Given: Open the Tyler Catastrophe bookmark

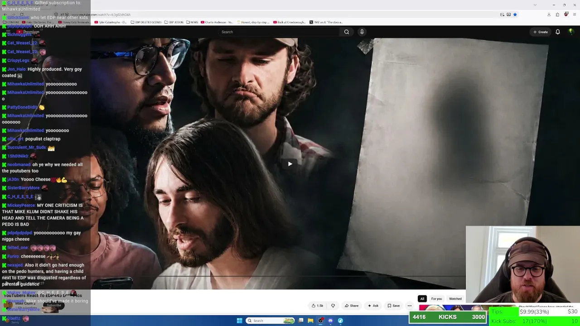Looking at the screenshot, I should coord(111,22).
